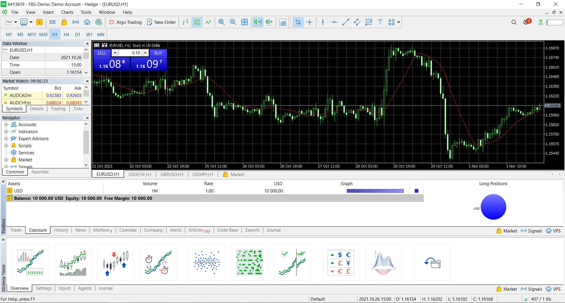Select the crosshair cursor tool
565x303 pixels.
click(x=310, y=22)
